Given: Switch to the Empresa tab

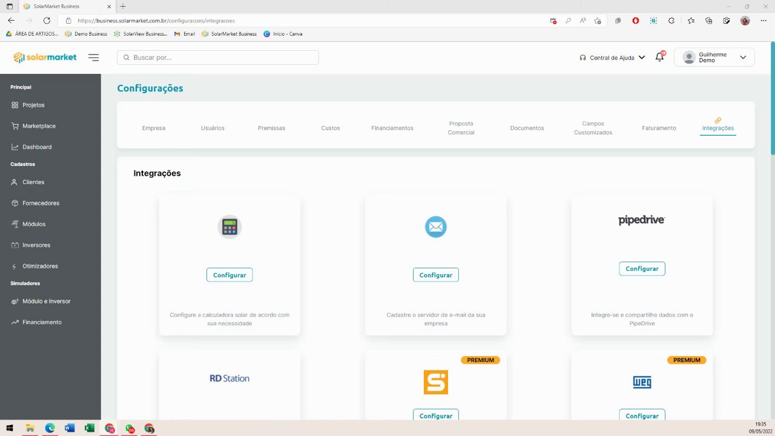Looking at the screenshot, I should (x=154, y=128).
